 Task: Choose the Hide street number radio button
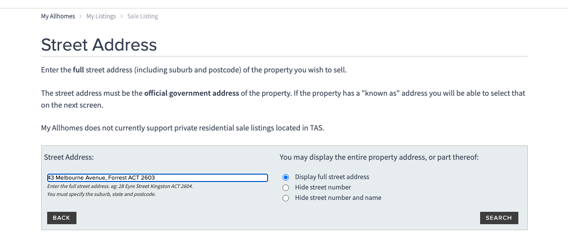point(285,187)
